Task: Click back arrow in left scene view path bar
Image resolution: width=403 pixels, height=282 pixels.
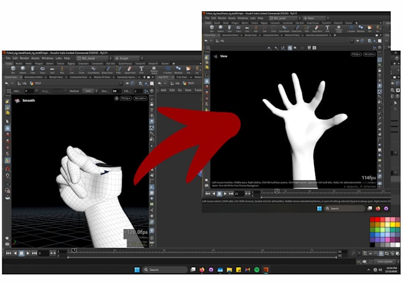Action: (x=7, y=83)
